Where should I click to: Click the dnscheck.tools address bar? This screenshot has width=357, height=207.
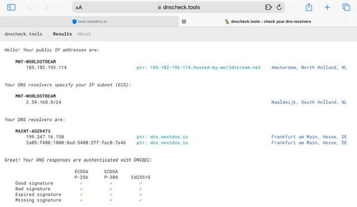click(x=178, y=7)
